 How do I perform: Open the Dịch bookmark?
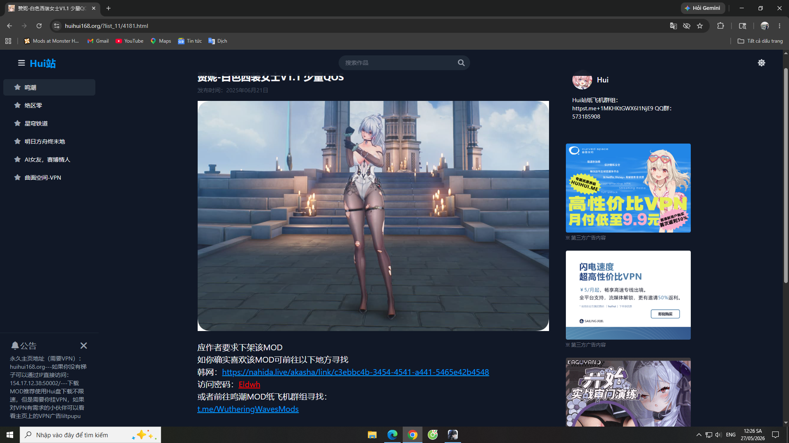tap(218, 41)
